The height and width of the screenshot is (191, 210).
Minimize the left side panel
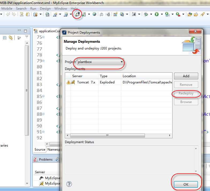19,30
